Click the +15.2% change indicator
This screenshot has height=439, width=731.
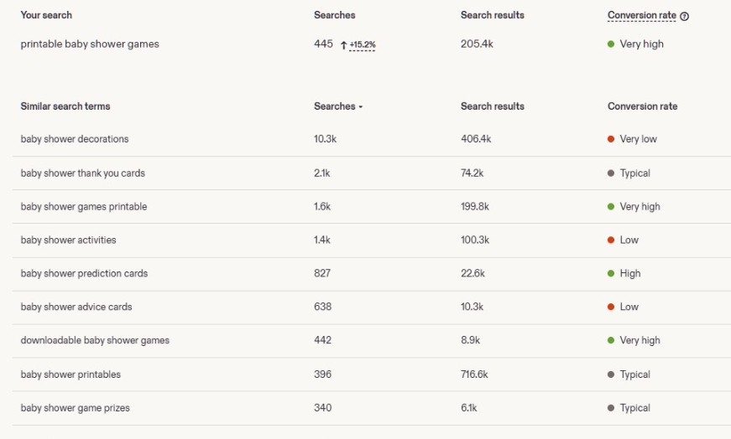[x=363, y=44]
